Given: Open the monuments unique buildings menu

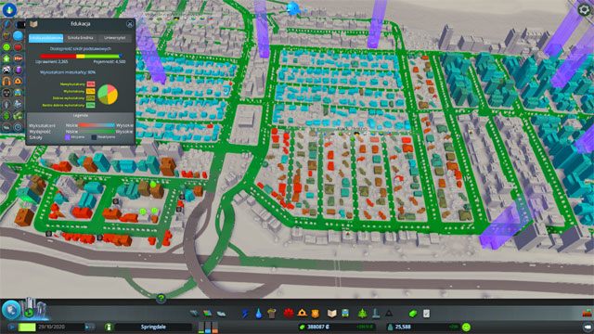Looking at the screenshot, I should 376,314.
